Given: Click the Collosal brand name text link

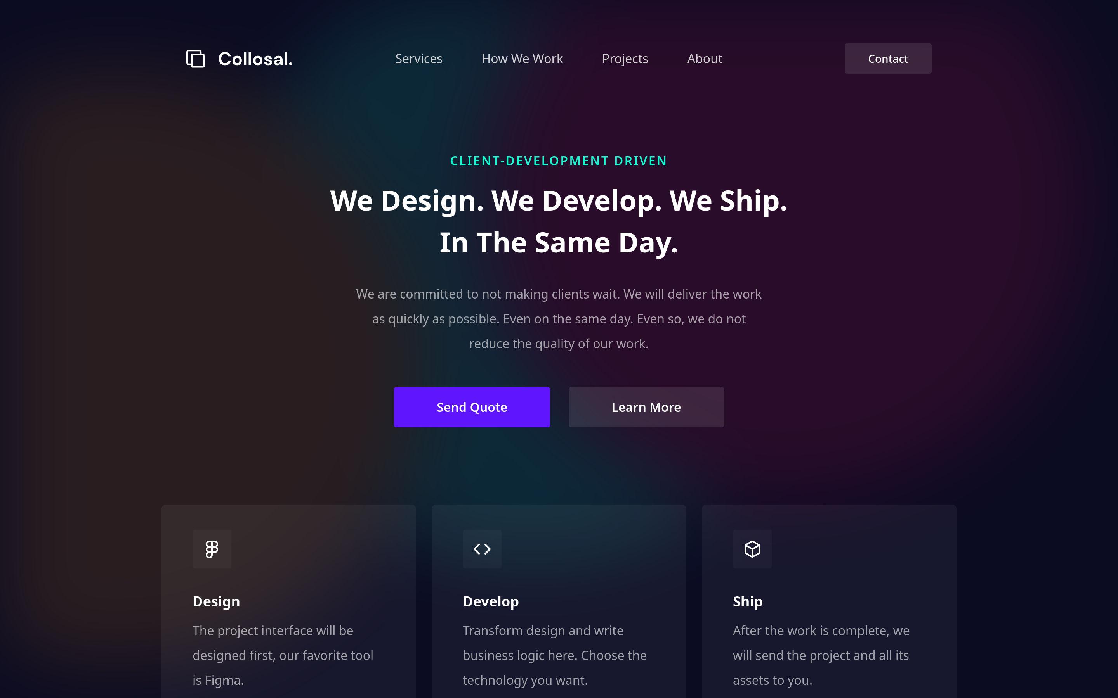Looking at the screenshot, I should click(253, 58).
